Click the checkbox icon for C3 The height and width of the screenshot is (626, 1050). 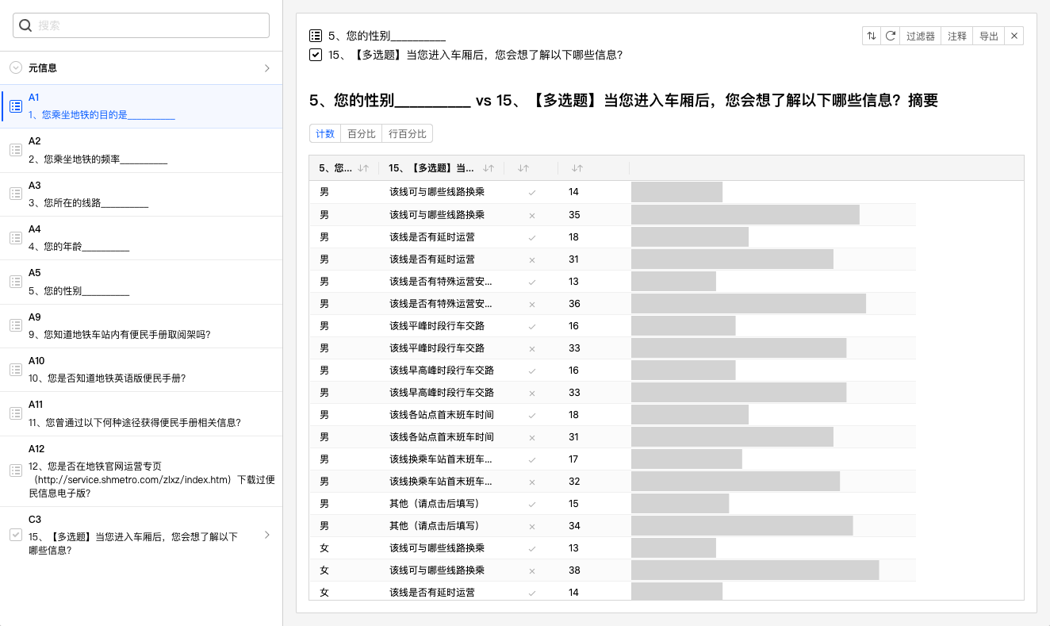click(15, 535)
